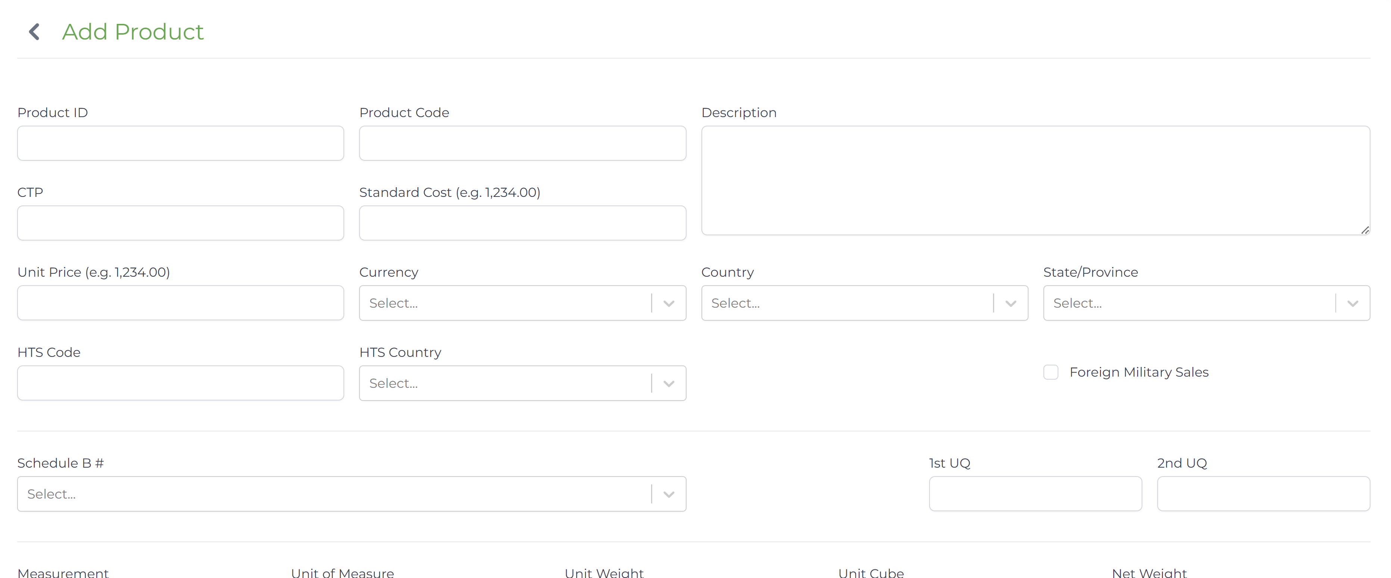This screenshot has height=578, width=1391.
Task: Focus the Product ID input field
Action: click(180, 144)
